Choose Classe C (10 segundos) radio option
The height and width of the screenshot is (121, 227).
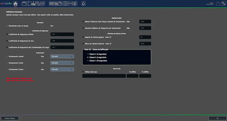[x=88, y=60]
